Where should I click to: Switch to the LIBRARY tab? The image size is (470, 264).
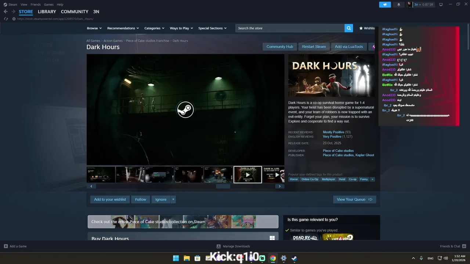47,12
